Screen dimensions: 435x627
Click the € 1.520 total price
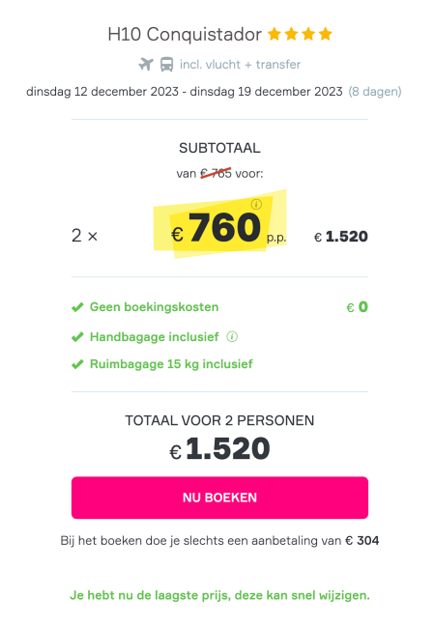pyautogui.click(x=219, y=448)
